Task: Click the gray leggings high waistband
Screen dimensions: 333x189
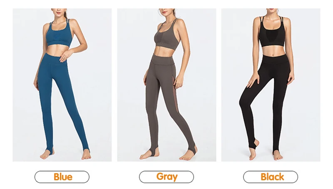Action: pyautogui.click(x=162, y=60)
